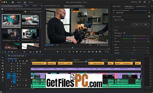Switch to the Import tab
This screenshot has width=153, height=93.
[19, 2]
